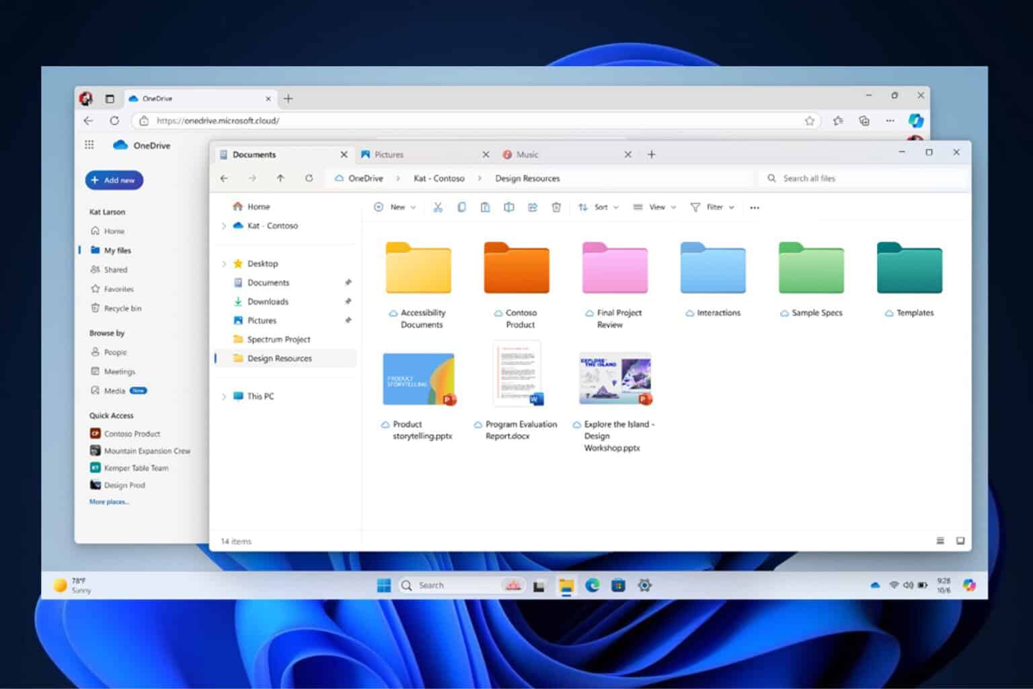Expand the This PC tree node
The image size is (1033, 689).
[x=224, y=396]
